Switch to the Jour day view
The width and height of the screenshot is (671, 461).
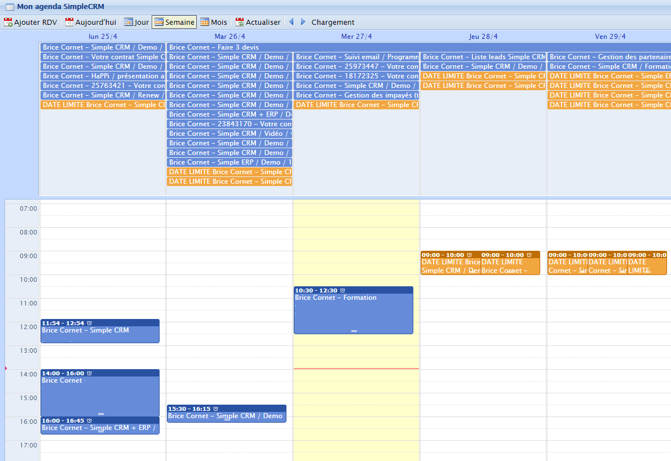(x=136, y=22)
